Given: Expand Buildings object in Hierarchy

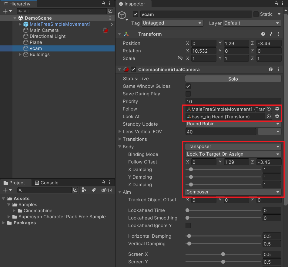Looking at the screenshot, I should click(x=20, y=54).
